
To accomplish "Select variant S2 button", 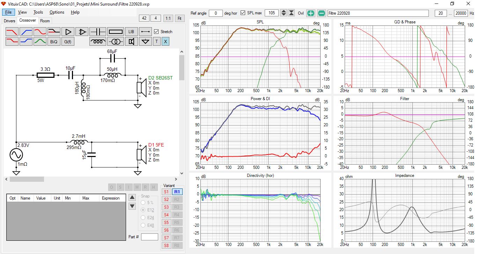I will click(x=166, y=200).
